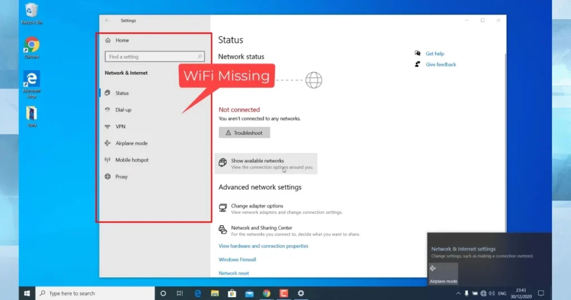The height and width of the screenshot is (300, 571).
Task: Go back with the Settings back arrow
Action: point(107,21)
